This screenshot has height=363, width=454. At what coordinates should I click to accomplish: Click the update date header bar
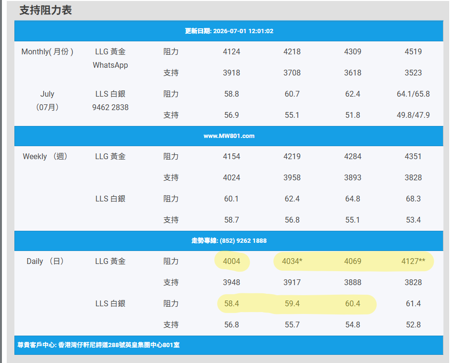click(x=229, y=31)
